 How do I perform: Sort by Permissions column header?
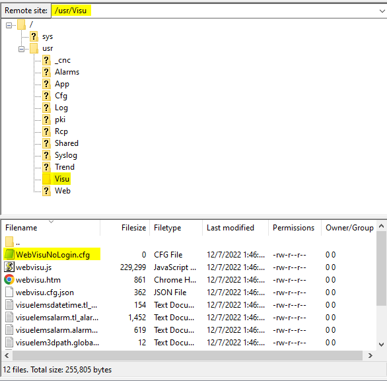point(295,228)
